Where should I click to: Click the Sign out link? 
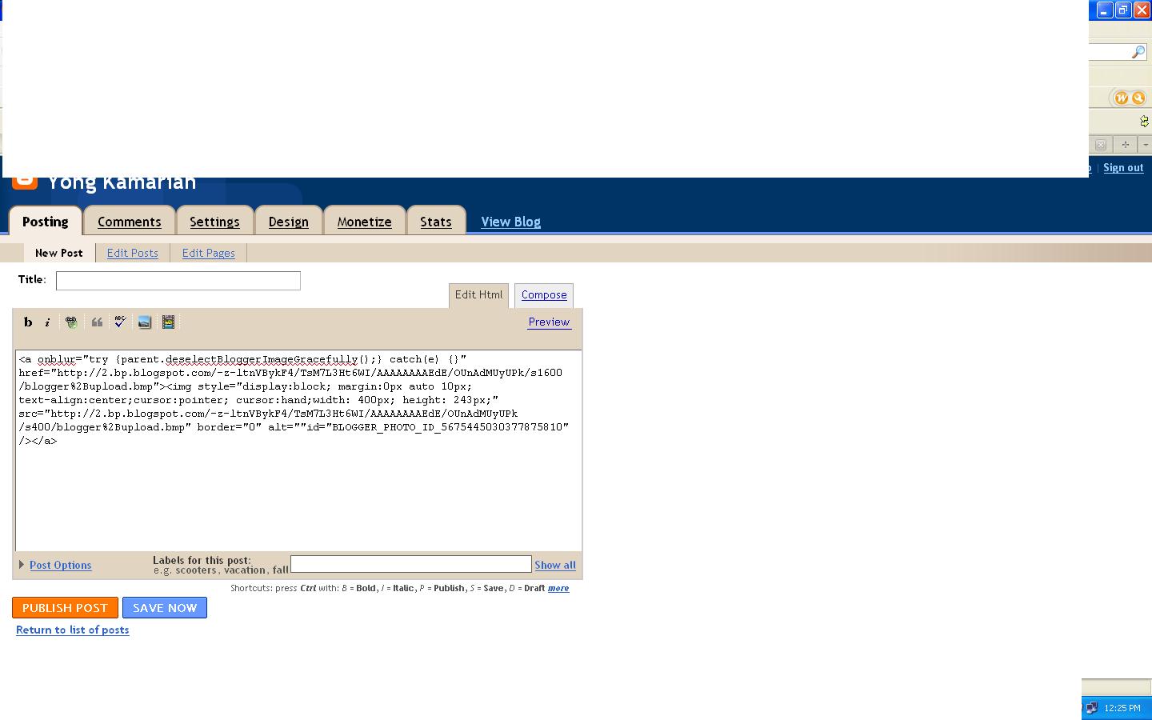(1123, 167)
